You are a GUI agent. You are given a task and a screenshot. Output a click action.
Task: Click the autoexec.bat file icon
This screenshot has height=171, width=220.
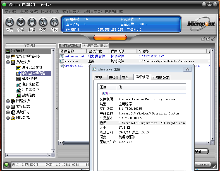[62, 56]
